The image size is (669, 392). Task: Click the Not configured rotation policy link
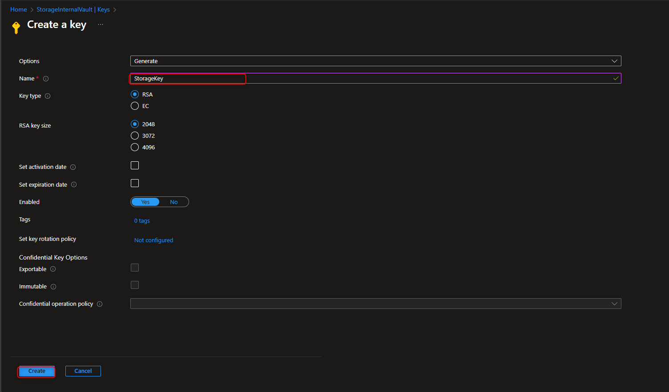[153, 240]
